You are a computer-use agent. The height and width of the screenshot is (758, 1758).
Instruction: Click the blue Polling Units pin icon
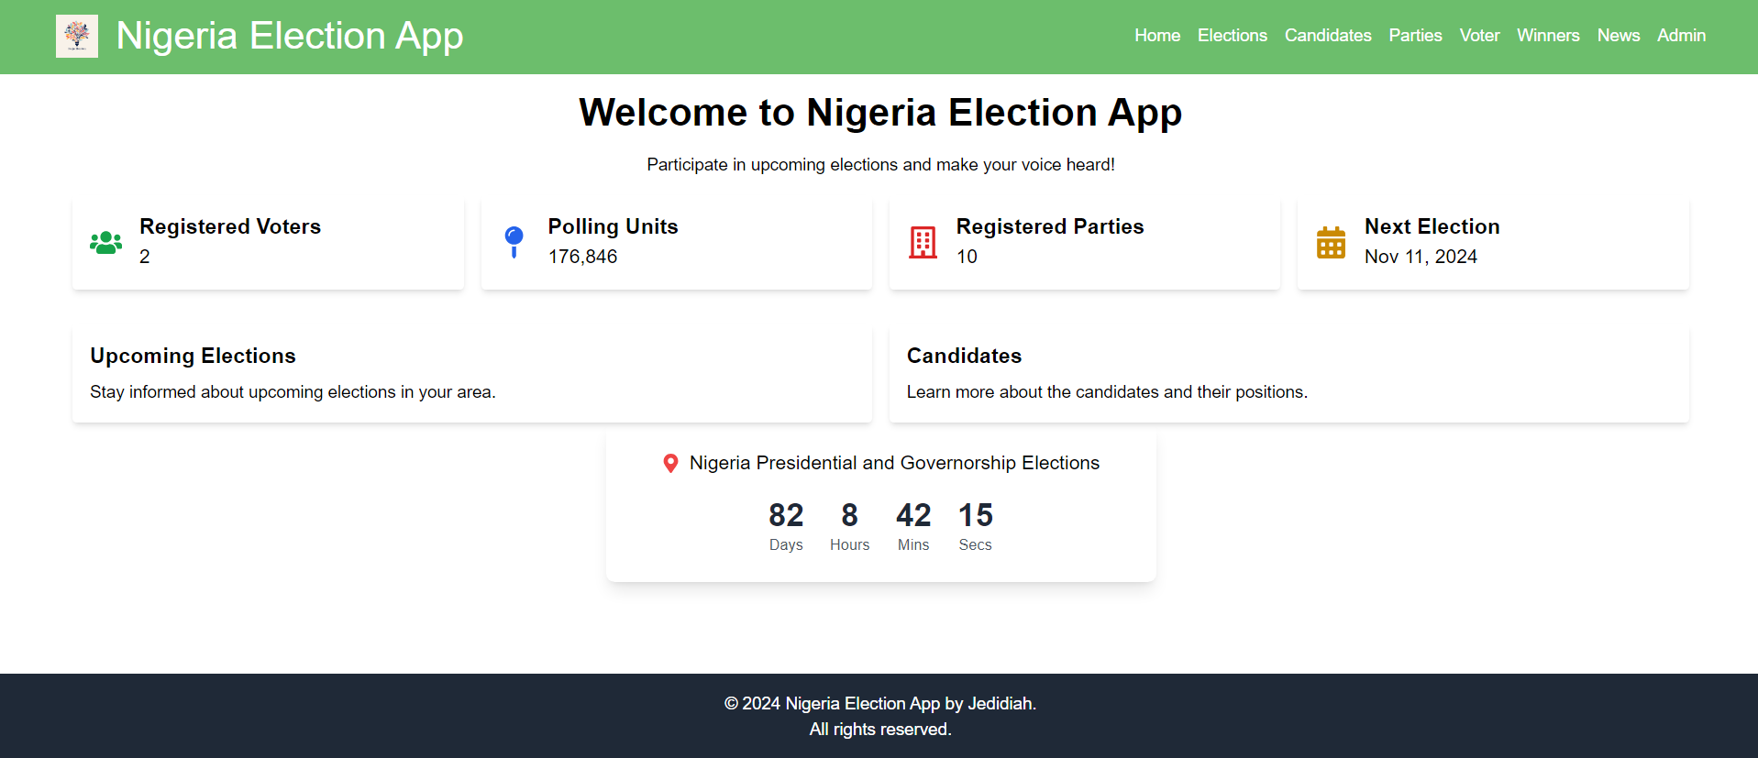[514, 243]
